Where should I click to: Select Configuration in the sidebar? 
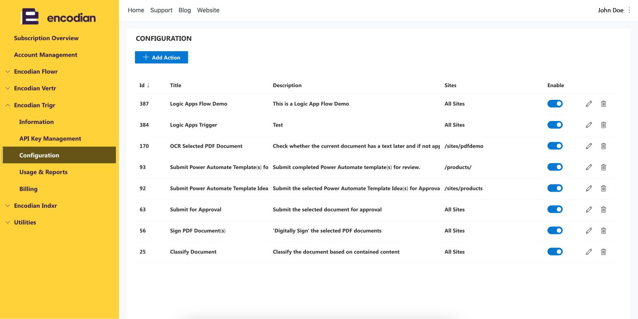pyautogui.click(x=59, y=155)
